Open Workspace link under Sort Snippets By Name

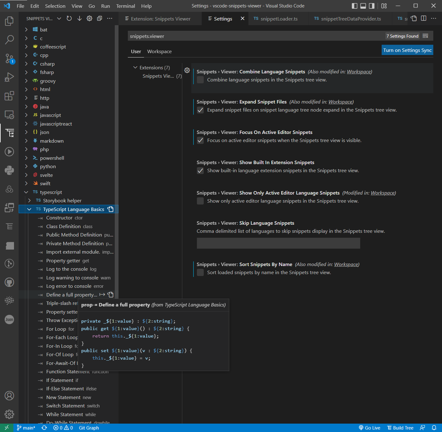[x=346, y=264]
